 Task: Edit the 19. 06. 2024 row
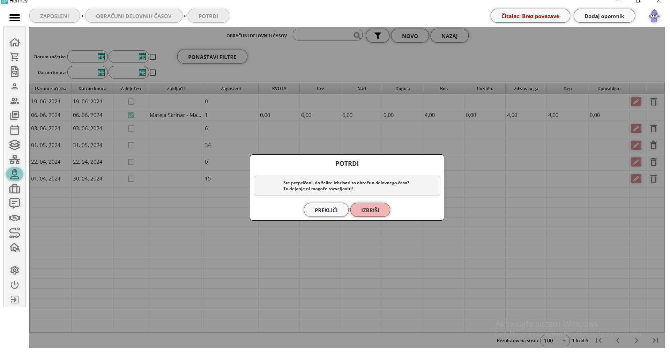coord(636,102)
